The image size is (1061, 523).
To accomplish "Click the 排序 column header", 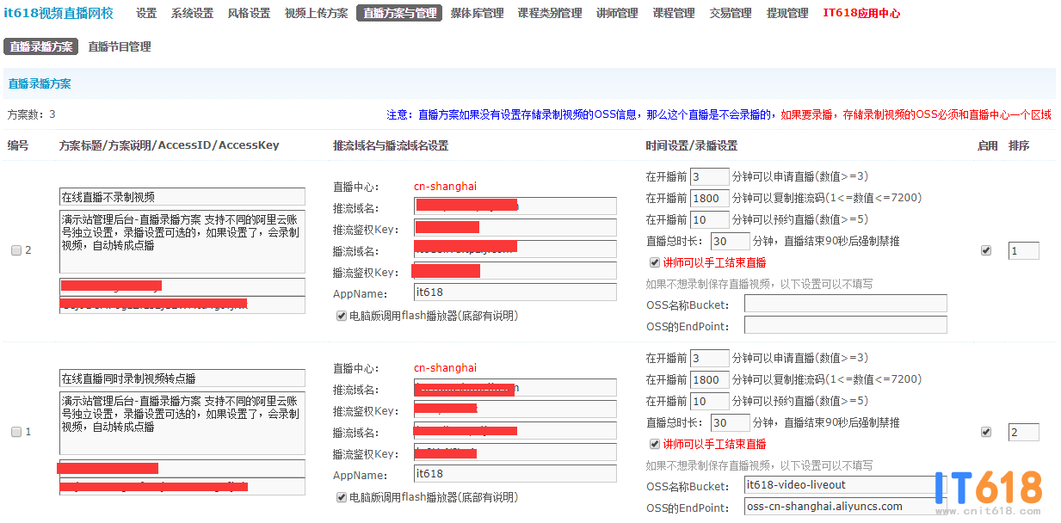I will tap(1019, 145).
